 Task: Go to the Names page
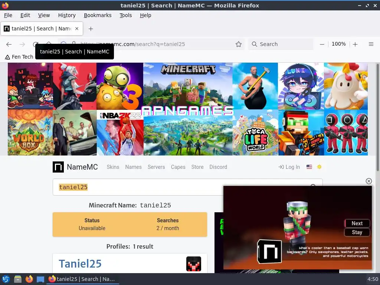click(133, 167)
